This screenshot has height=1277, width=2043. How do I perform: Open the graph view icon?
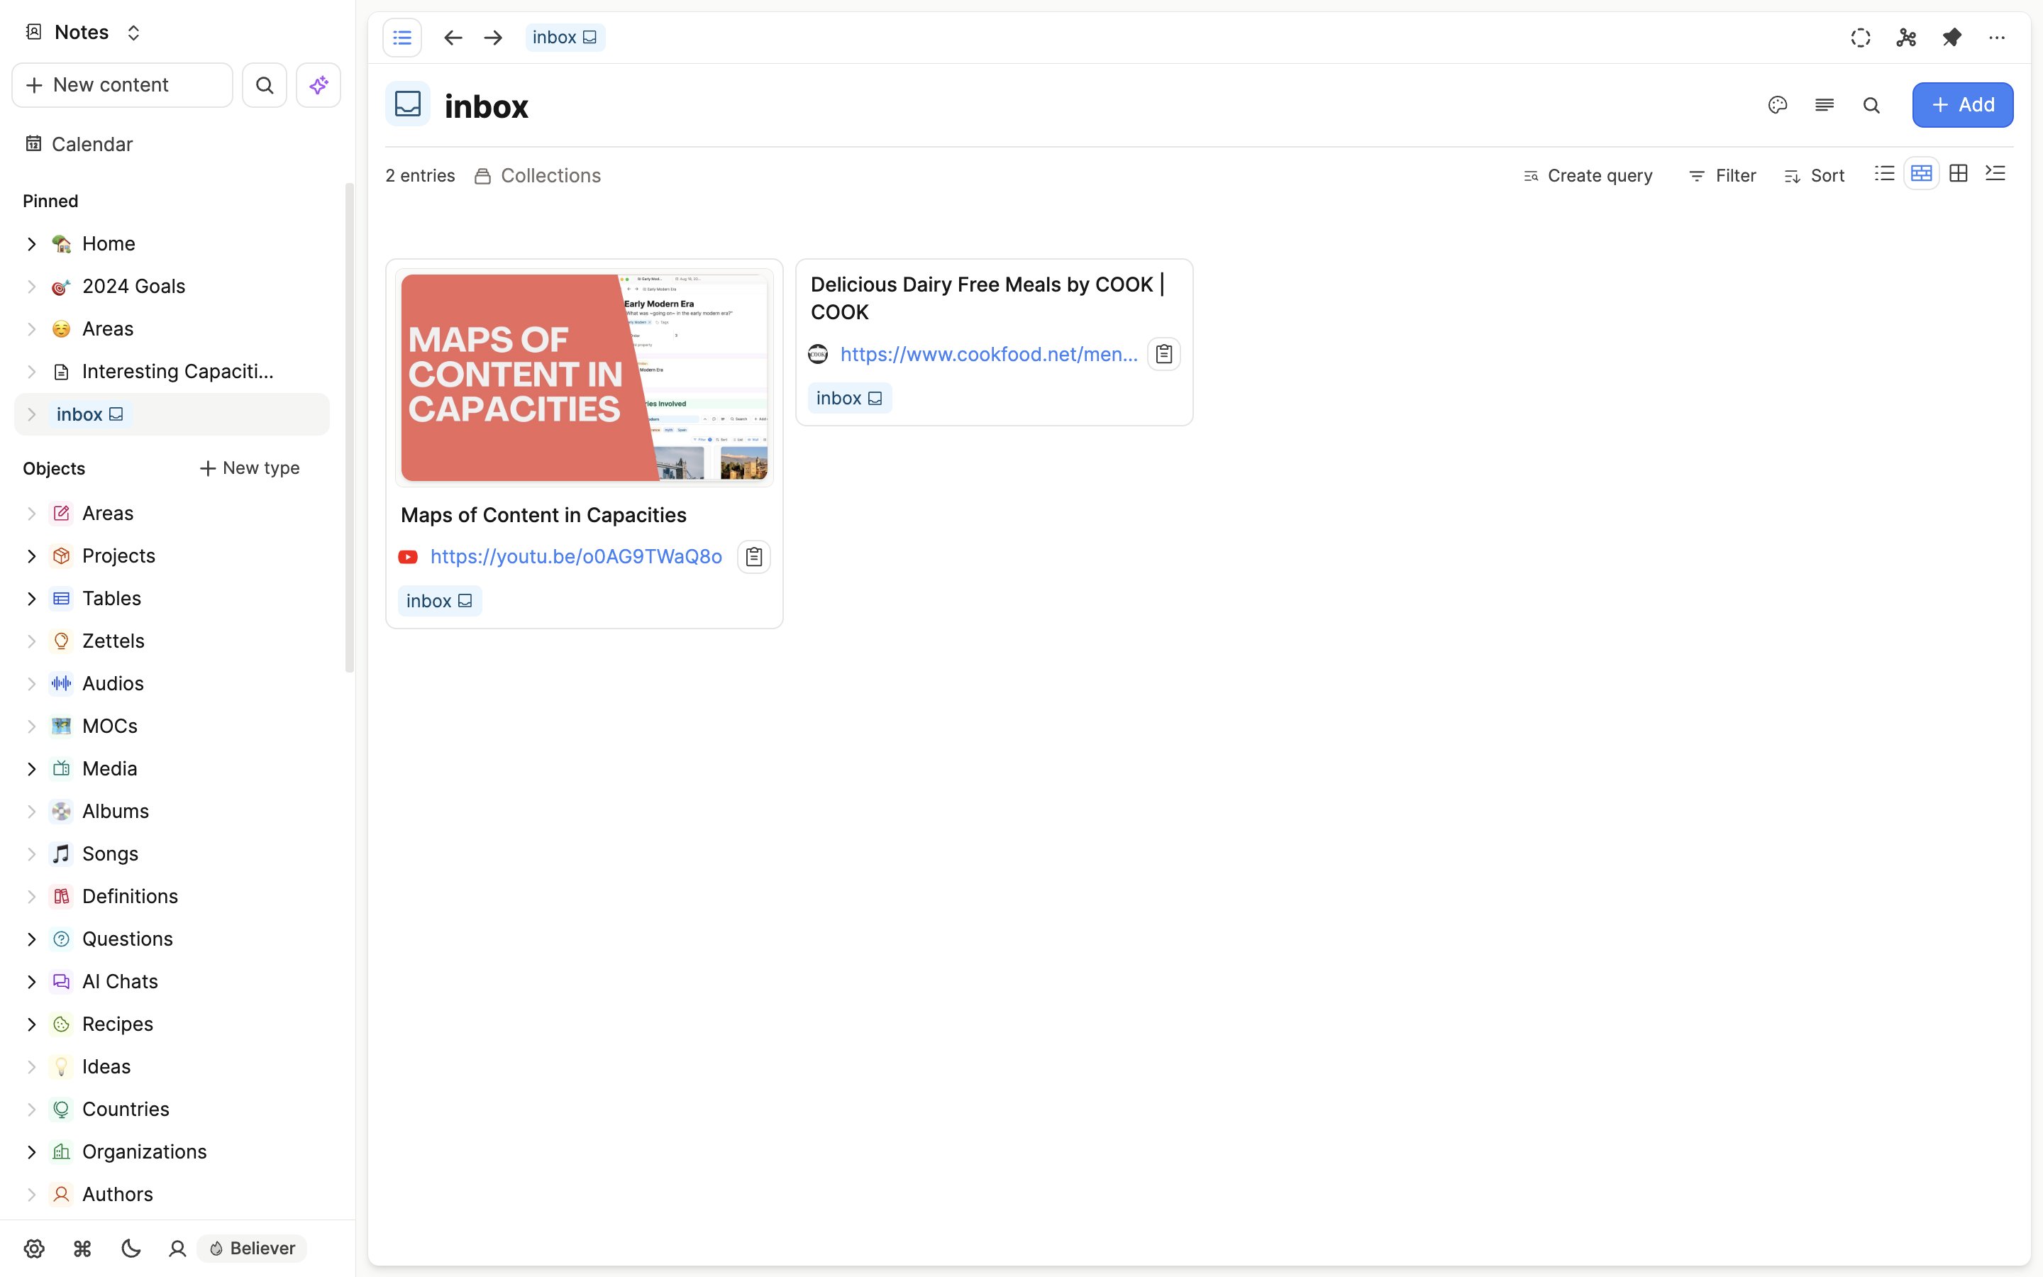1906,37
